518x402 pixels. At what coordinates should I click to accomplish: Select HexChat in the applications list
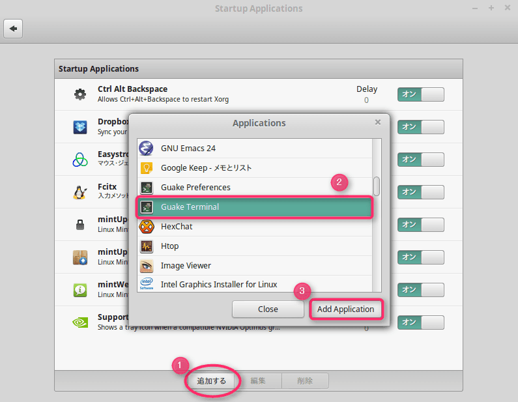tap(255, 227)
